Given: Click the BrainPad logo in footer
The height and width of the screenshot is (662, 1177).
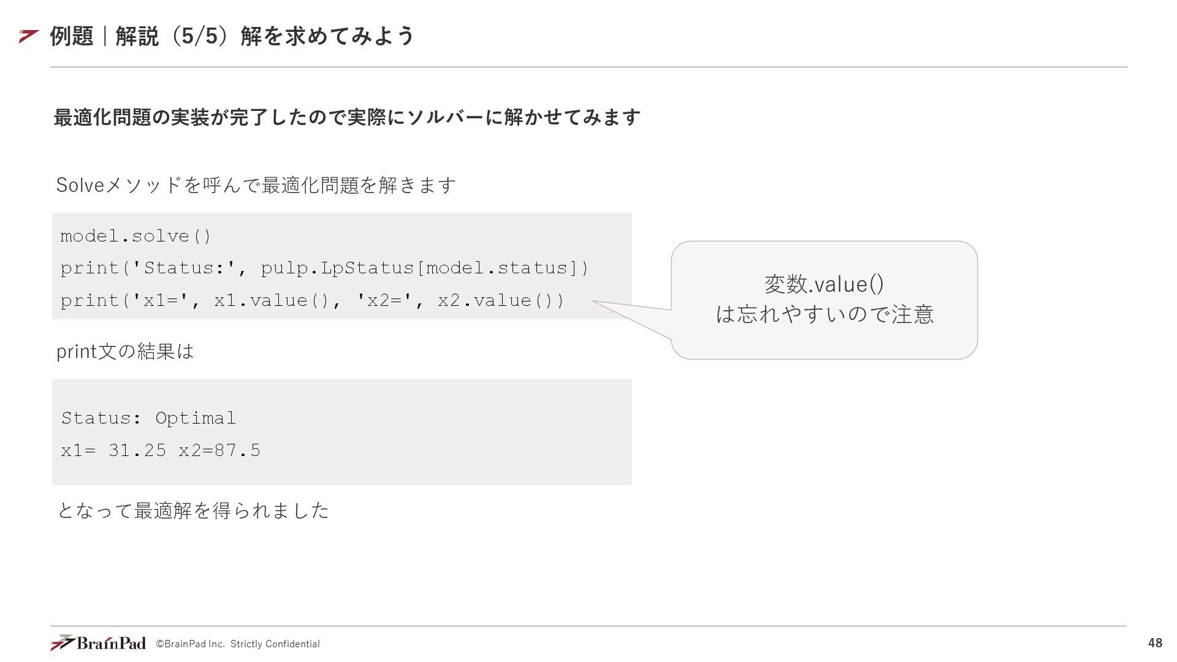Looking at the screenshot, I should [98, 642].
